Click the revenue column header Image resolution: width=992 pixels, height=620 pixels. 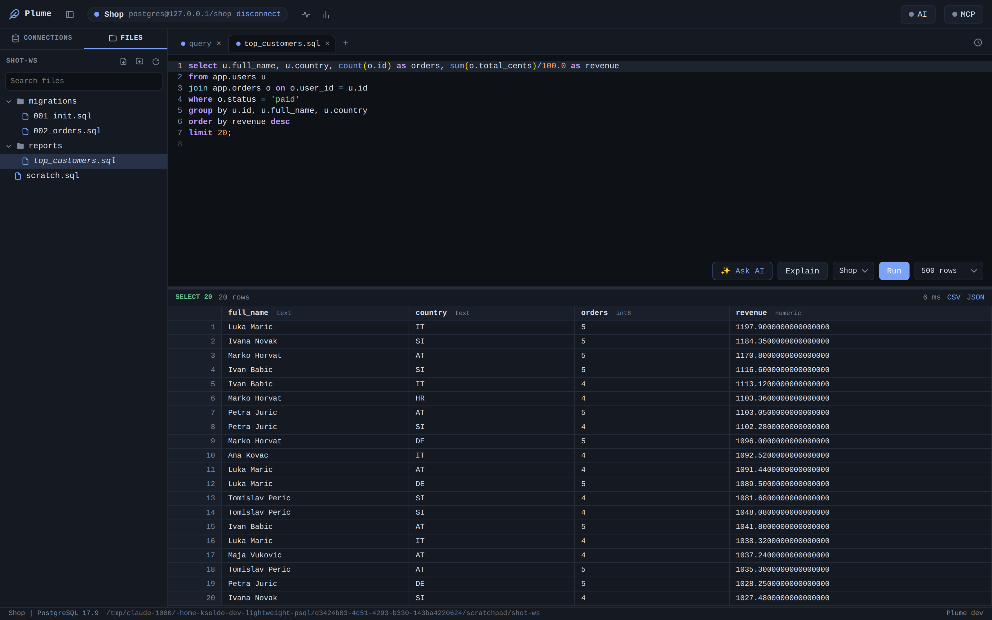(x=861, y=313)
